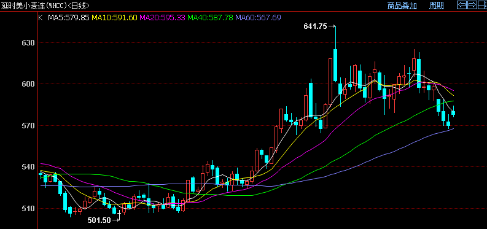Click the window layout icon beside the arrows

click(x=482, y=5)
